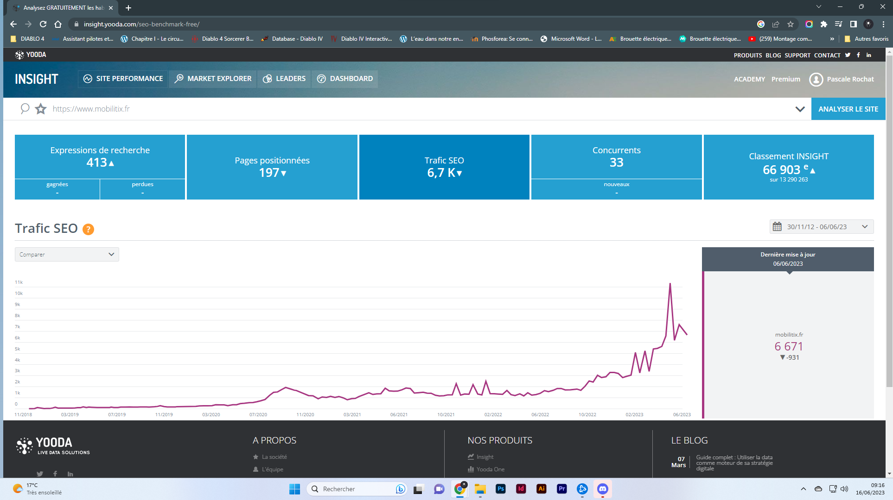Open the user profile avatar icon

pos(816,79)
